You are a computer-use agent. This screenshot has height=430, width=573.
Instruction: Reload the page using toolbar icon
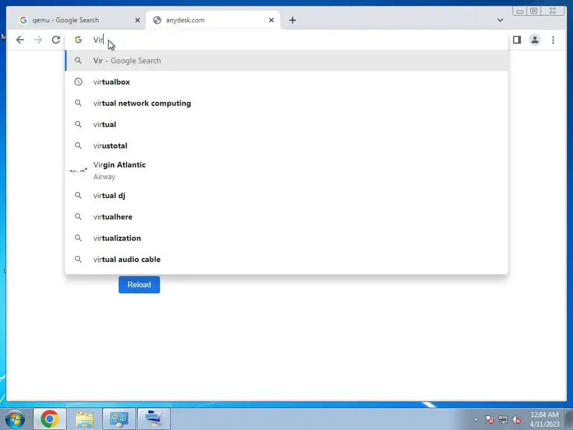click(56, 40)
